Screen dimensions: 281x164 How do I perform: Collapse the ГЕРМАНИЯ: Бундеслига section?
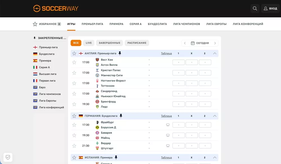tap(215, 116)
